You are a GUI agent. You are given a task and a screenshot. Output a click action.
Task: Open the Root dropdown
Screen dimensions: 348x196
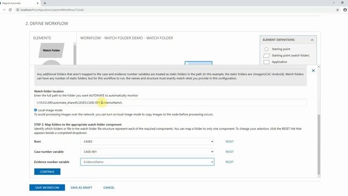(147, 142)
